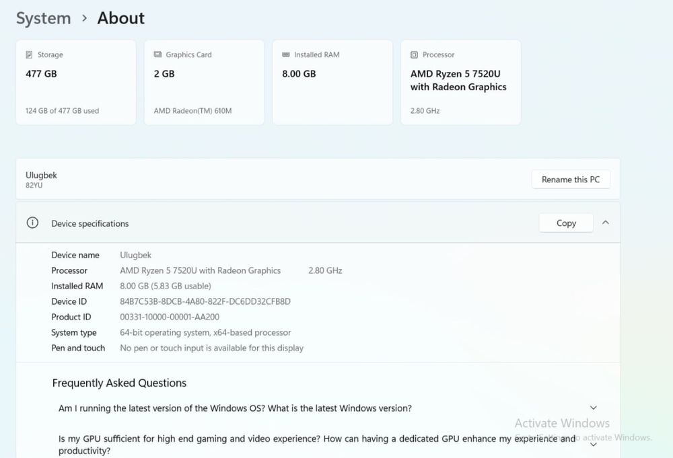The height and width of the screenshot is (458, 673).
Task: Collapse the Device specifications section
Action: click(605, 223)
